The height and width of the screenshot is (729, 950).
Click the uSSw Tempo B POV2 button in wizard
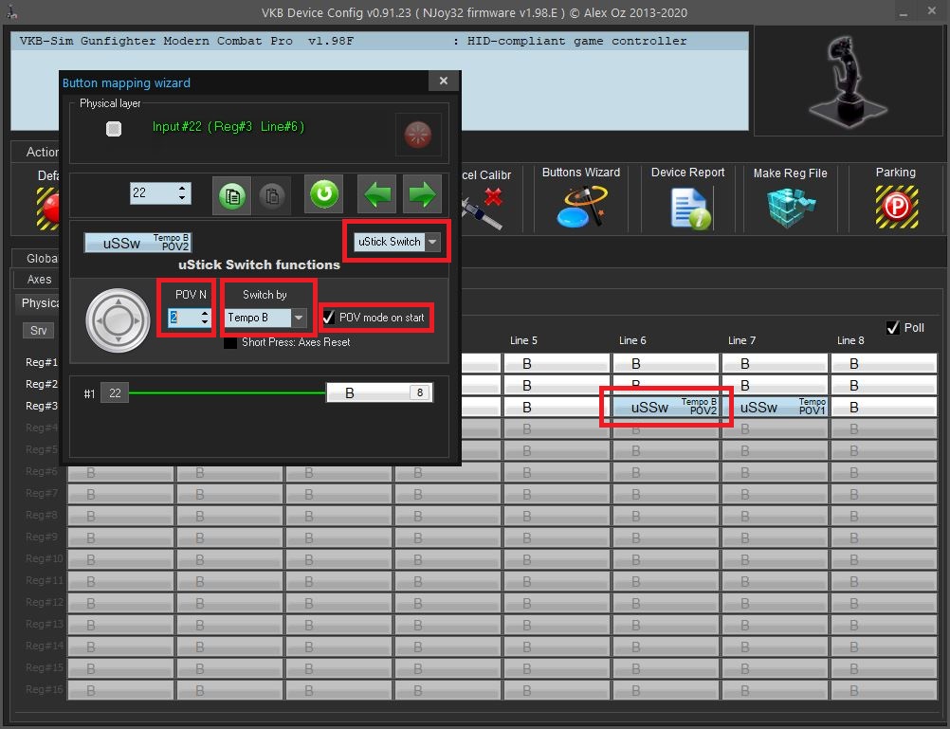point(137,243)
